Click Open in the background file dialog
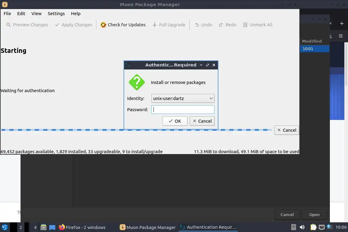 (314, 215)
